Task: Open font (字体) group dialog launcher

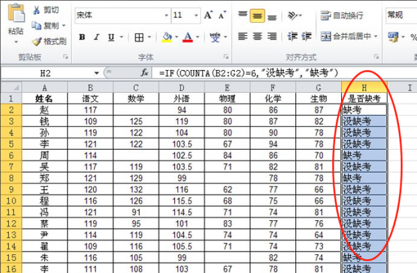Action: [x=226, y=56]
